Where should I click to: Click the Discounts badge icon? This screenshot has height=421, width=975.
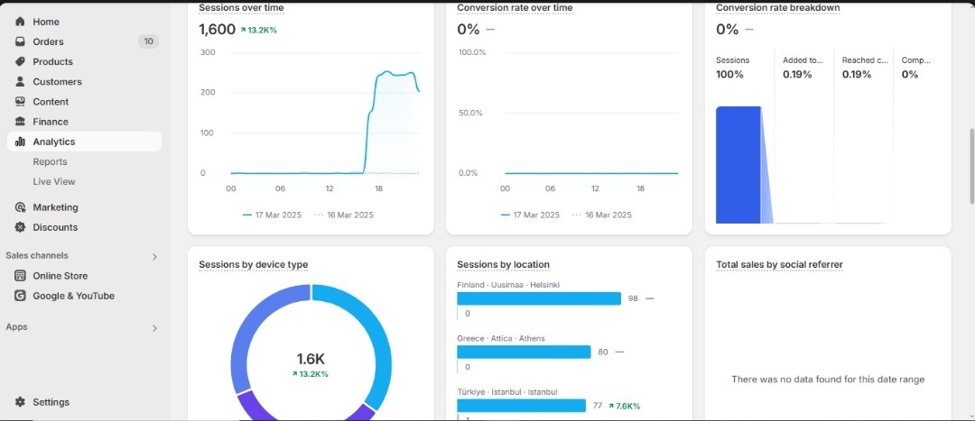point(20,227)
